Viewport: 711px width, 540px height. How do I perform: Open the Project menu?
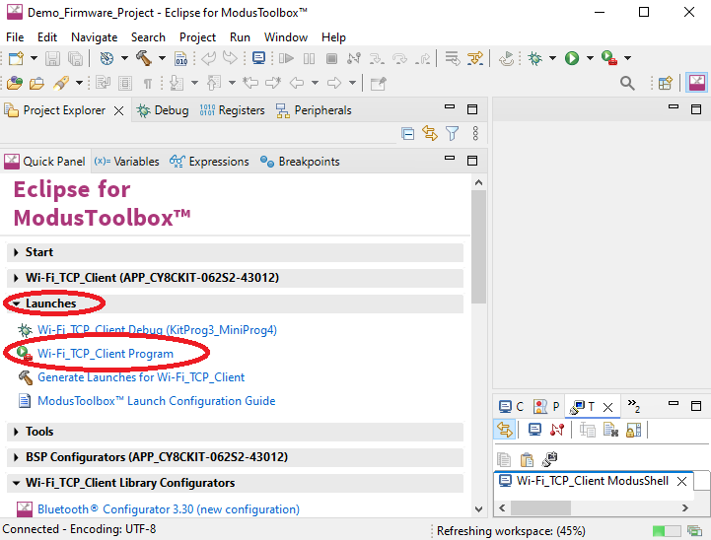[197, 37]
